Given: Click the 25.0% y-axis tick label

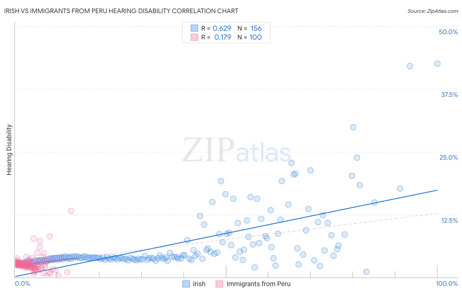Looking at the screenshot, I should click(x=449, y=157).
